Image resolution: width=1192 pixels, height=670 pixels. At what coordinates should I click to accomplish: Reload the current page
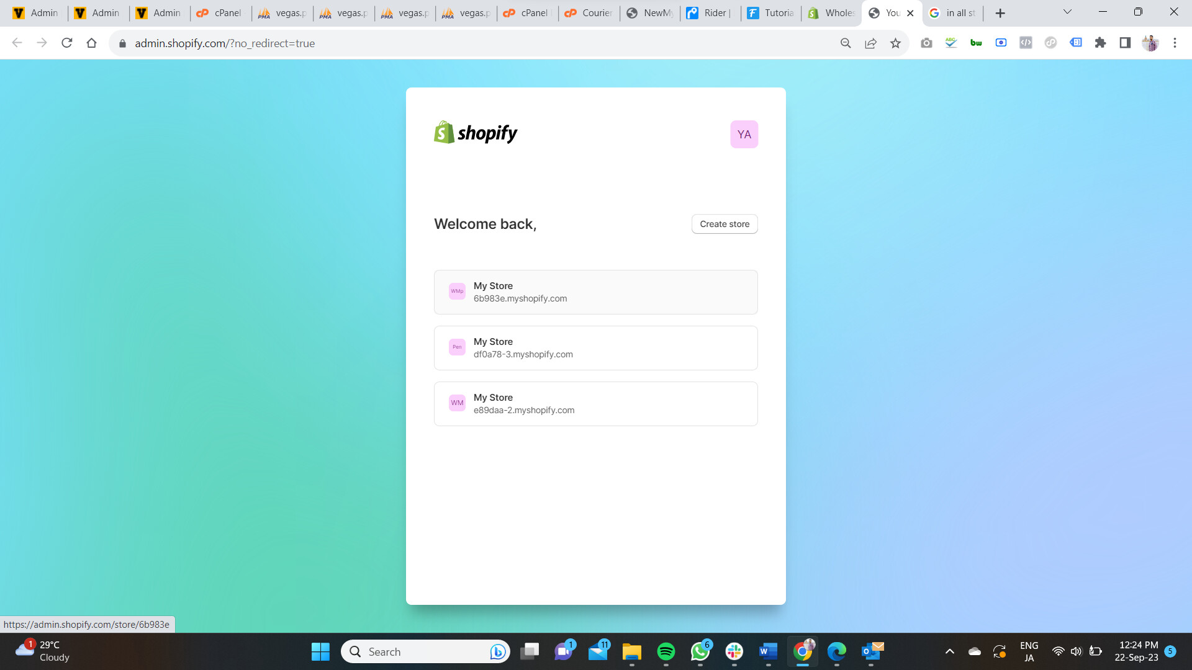(67, 43)
